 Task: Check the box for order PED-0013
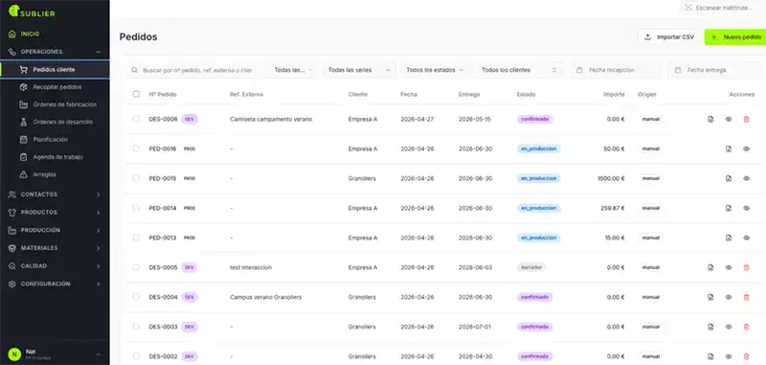coord(136,238)
